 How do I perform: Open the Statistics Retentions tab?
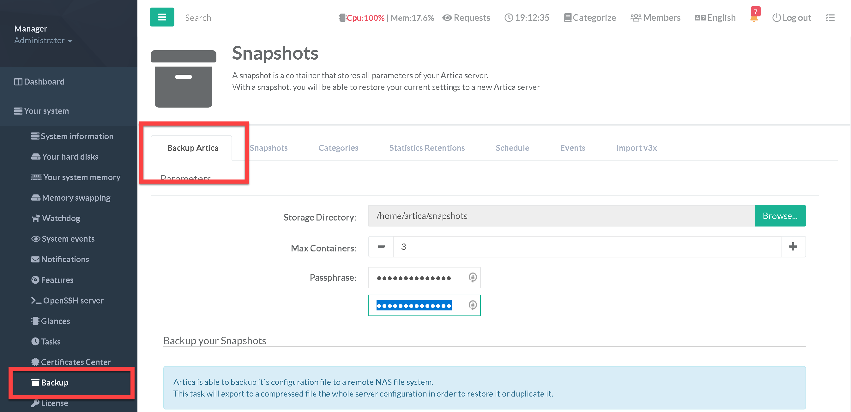click(426, 148)
